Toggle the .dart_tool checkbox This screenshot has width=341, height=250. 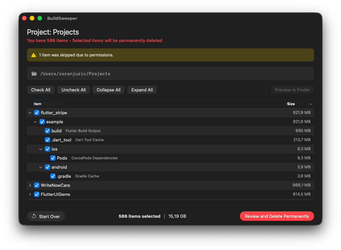click(48, 140)
